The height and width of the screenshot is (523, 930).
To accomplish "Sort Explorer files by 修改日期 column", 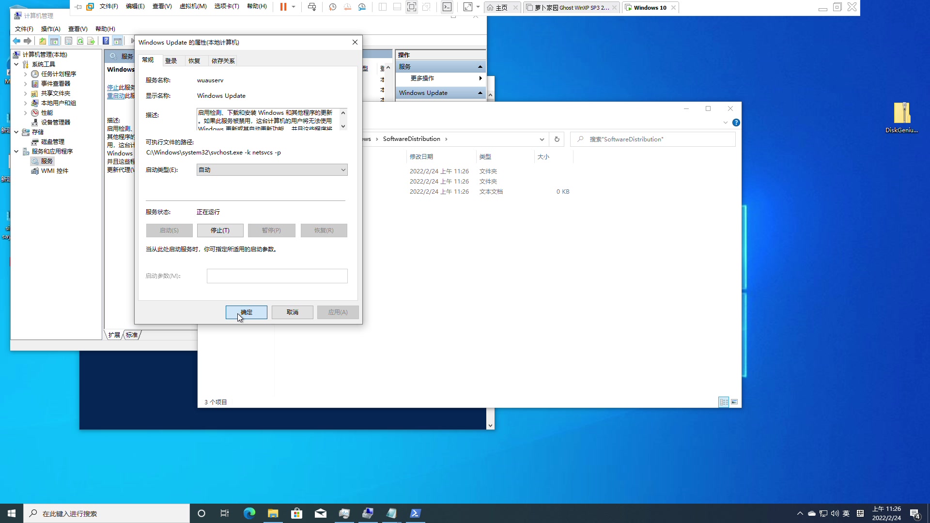I will (421, 157).
